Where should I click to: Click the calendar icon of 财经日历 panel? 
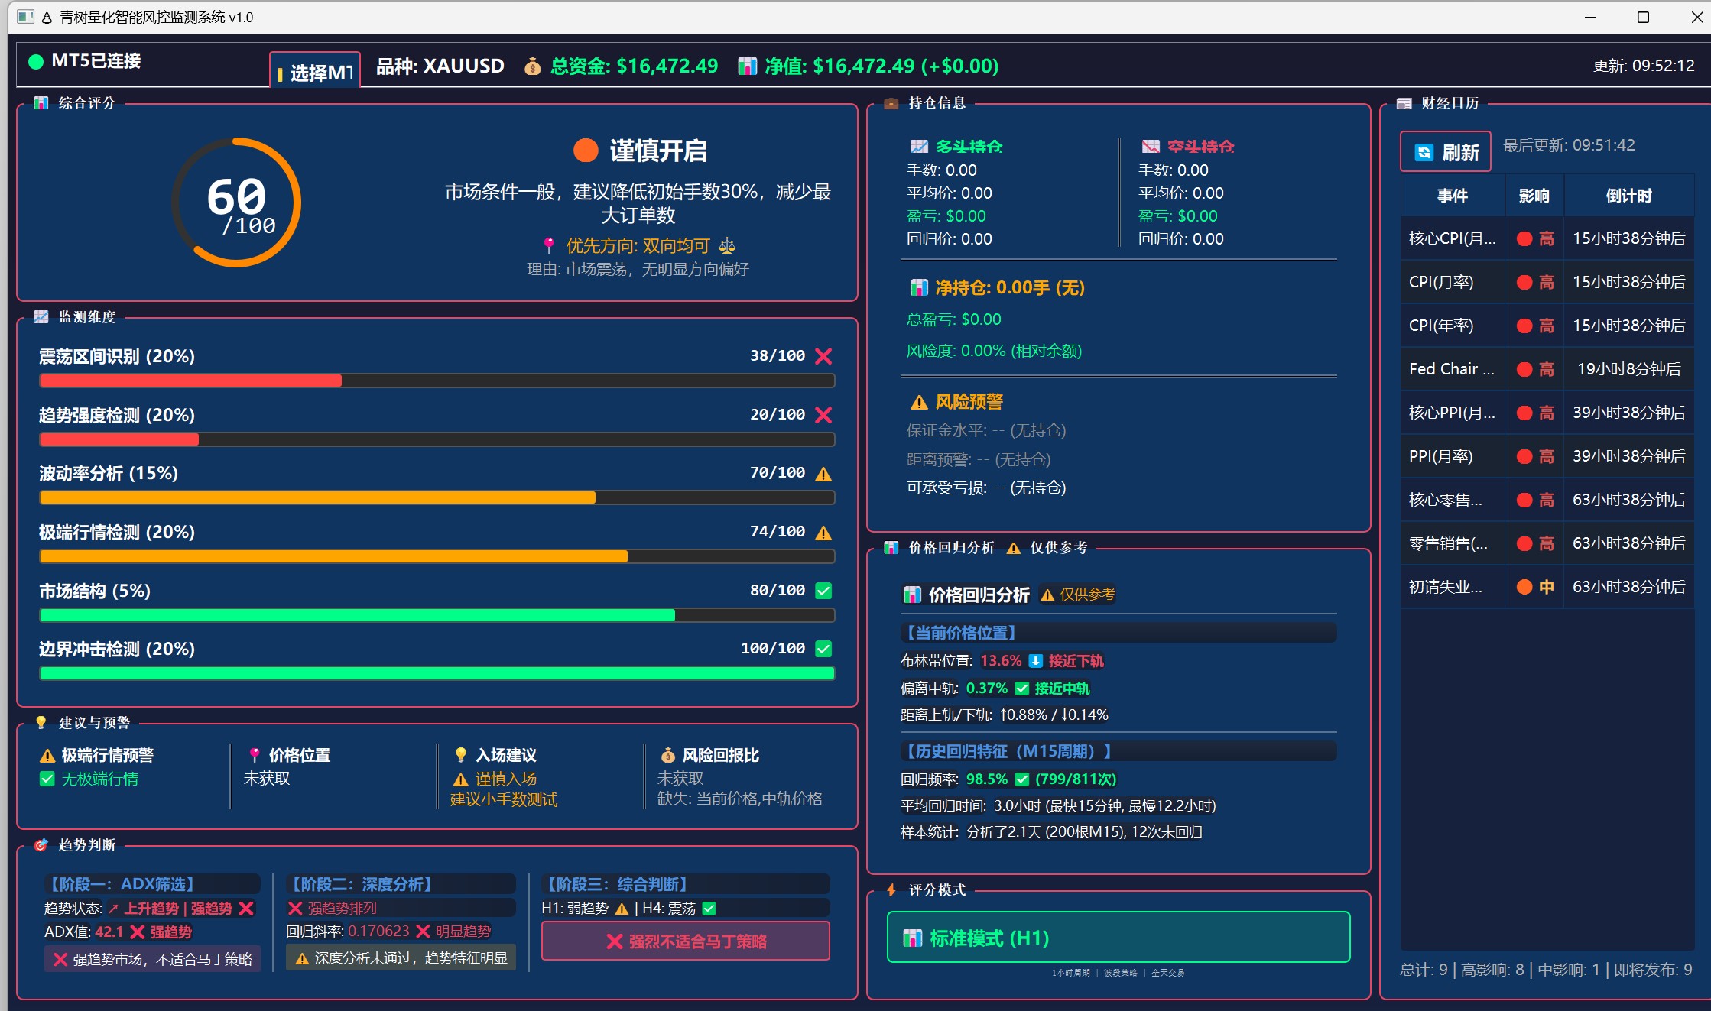tap(1404, 103)
